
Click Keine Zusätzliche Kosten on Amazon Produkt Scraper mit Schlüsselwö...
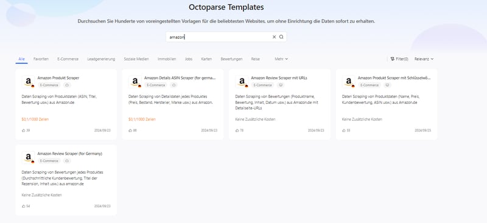pyautogui.click(x=362, y=120)
